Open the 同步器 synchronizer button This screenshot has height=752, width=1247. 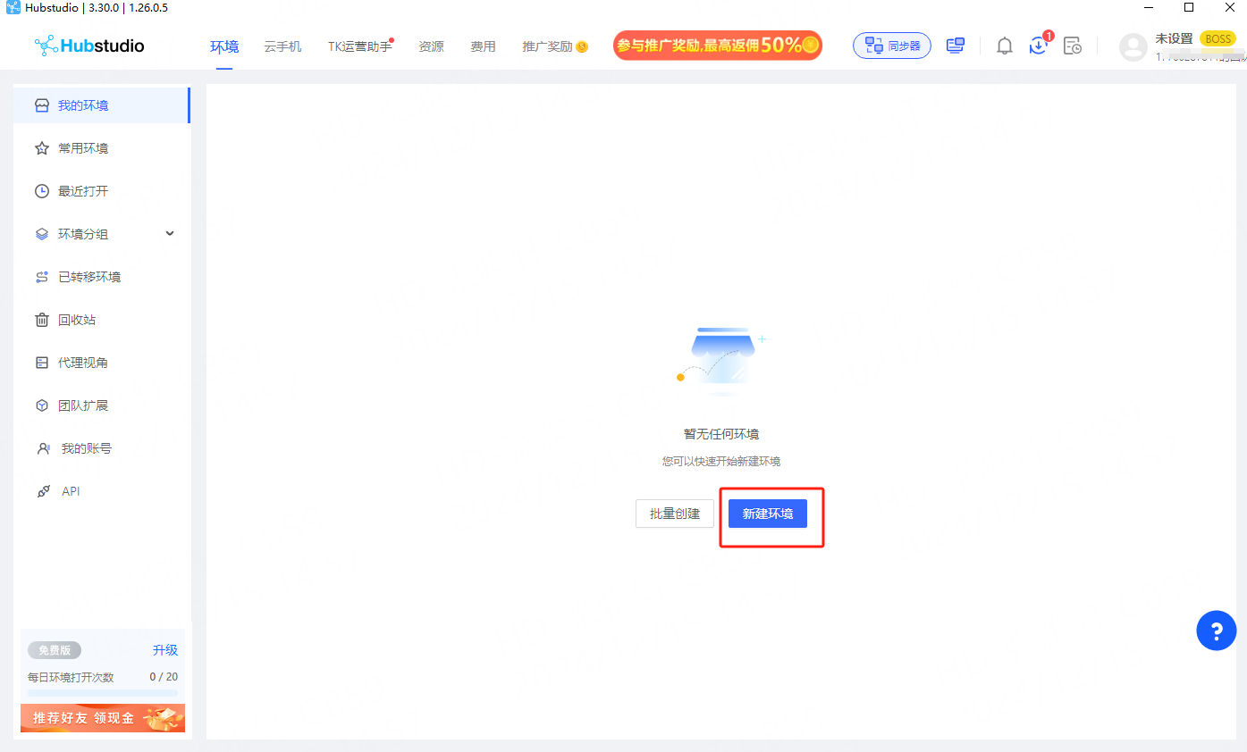coord(891,46)
